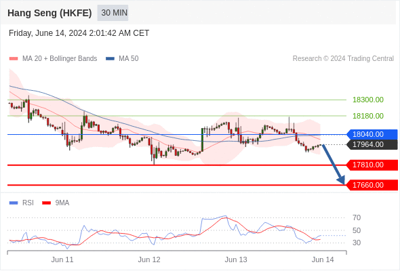Click the Hang Seng (HKFE) title
Screen dimensions: 400x271
pyautogui.click(x=49, y=13)
